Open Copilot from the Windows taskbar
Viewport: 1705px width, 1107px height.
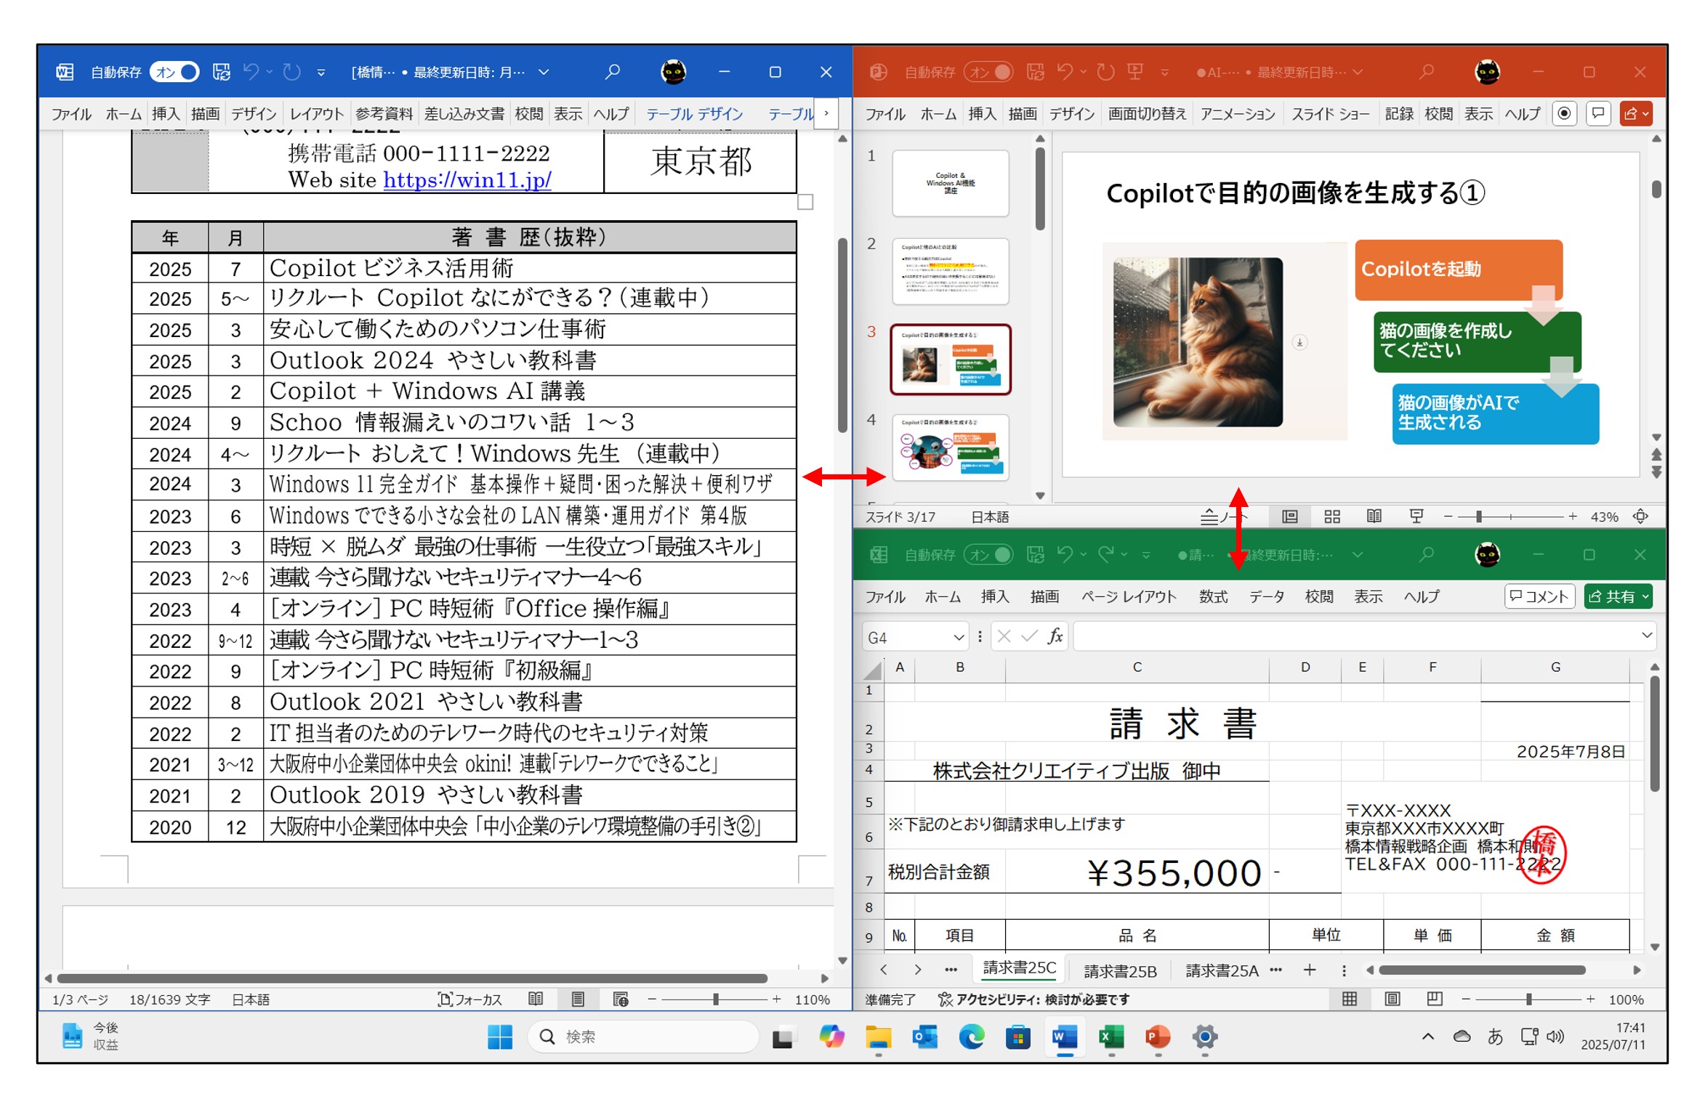click(831, 1037)
